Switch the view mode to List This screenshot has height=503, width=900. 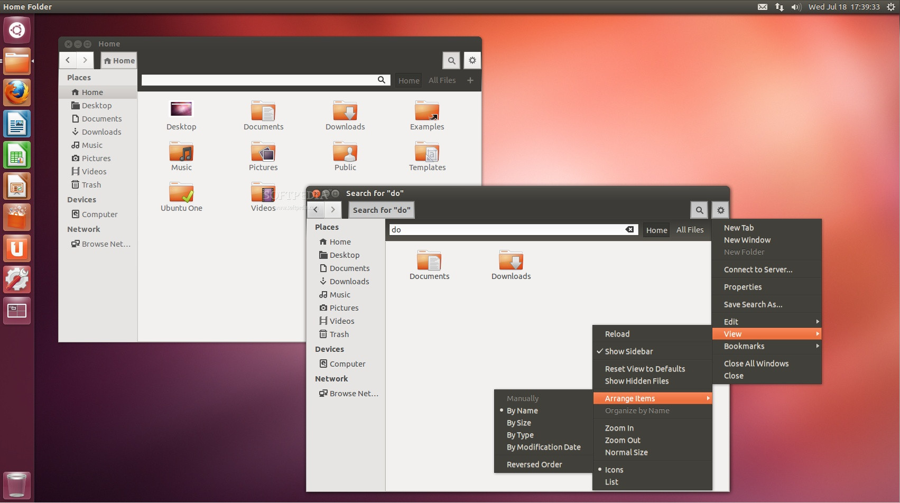[x=611, y=481]
